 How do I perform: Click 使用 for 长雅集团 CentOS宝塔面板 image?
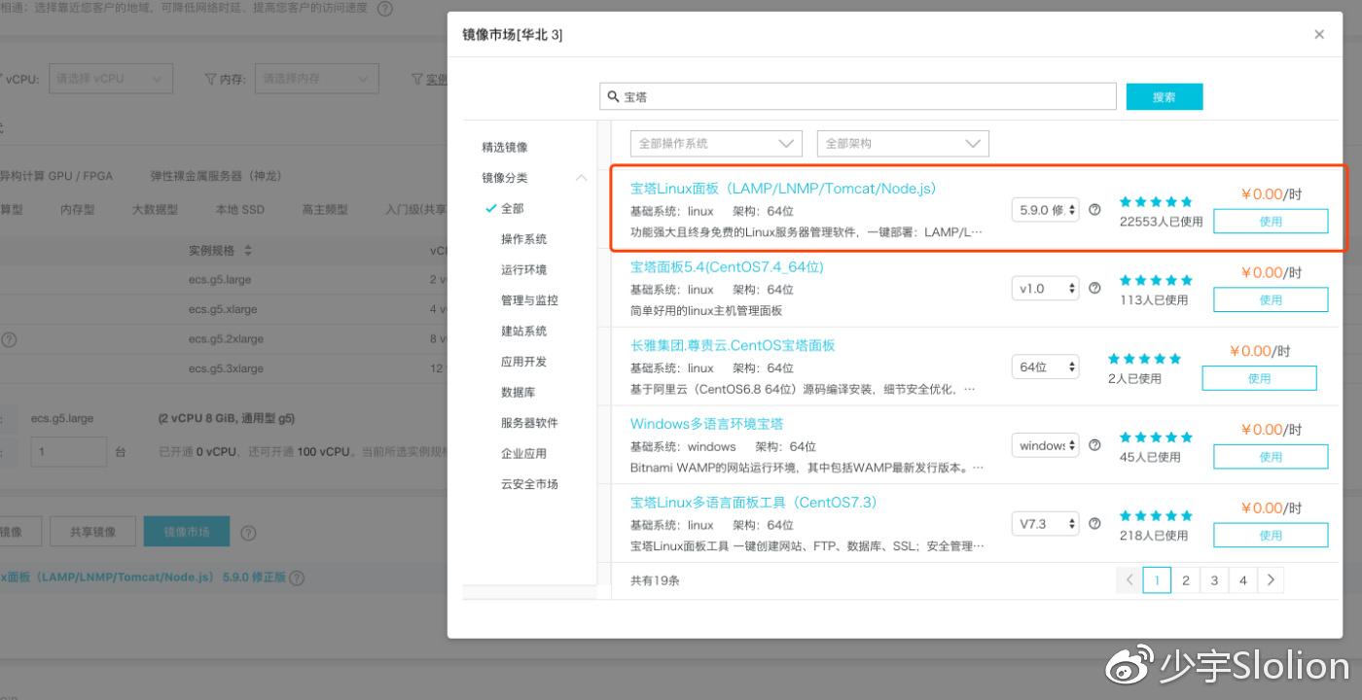(x=1259, y=378)
